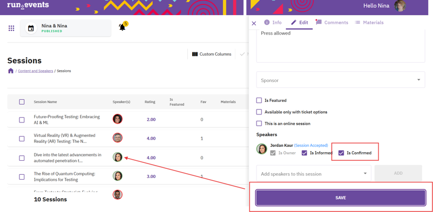Click the PUBLISHED status label

51,31
